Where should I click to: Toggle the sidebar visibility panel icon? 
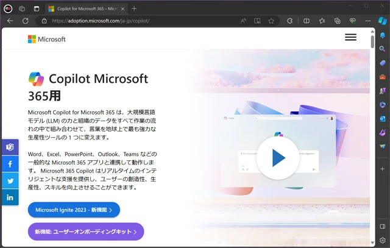(383, 226)
